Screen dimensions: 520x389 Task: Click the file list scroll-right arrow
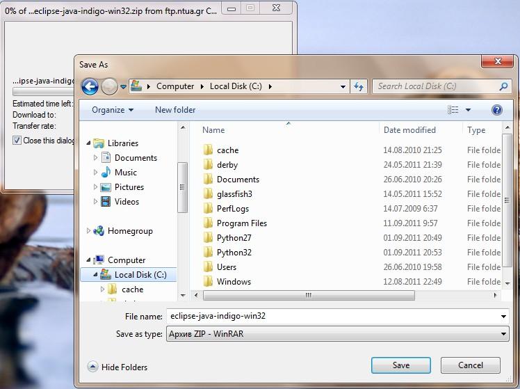[x=495, y=295]
